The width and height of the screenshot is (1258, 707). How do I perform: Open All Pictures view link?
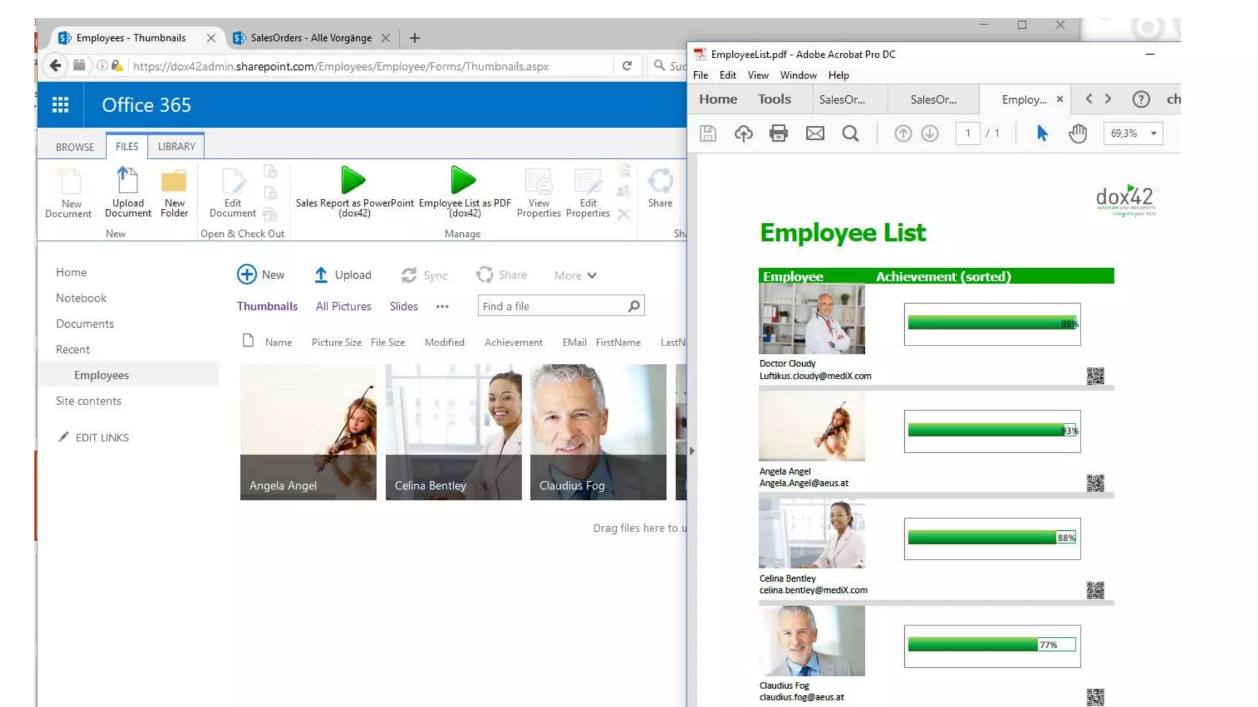(x=343, y=306)
